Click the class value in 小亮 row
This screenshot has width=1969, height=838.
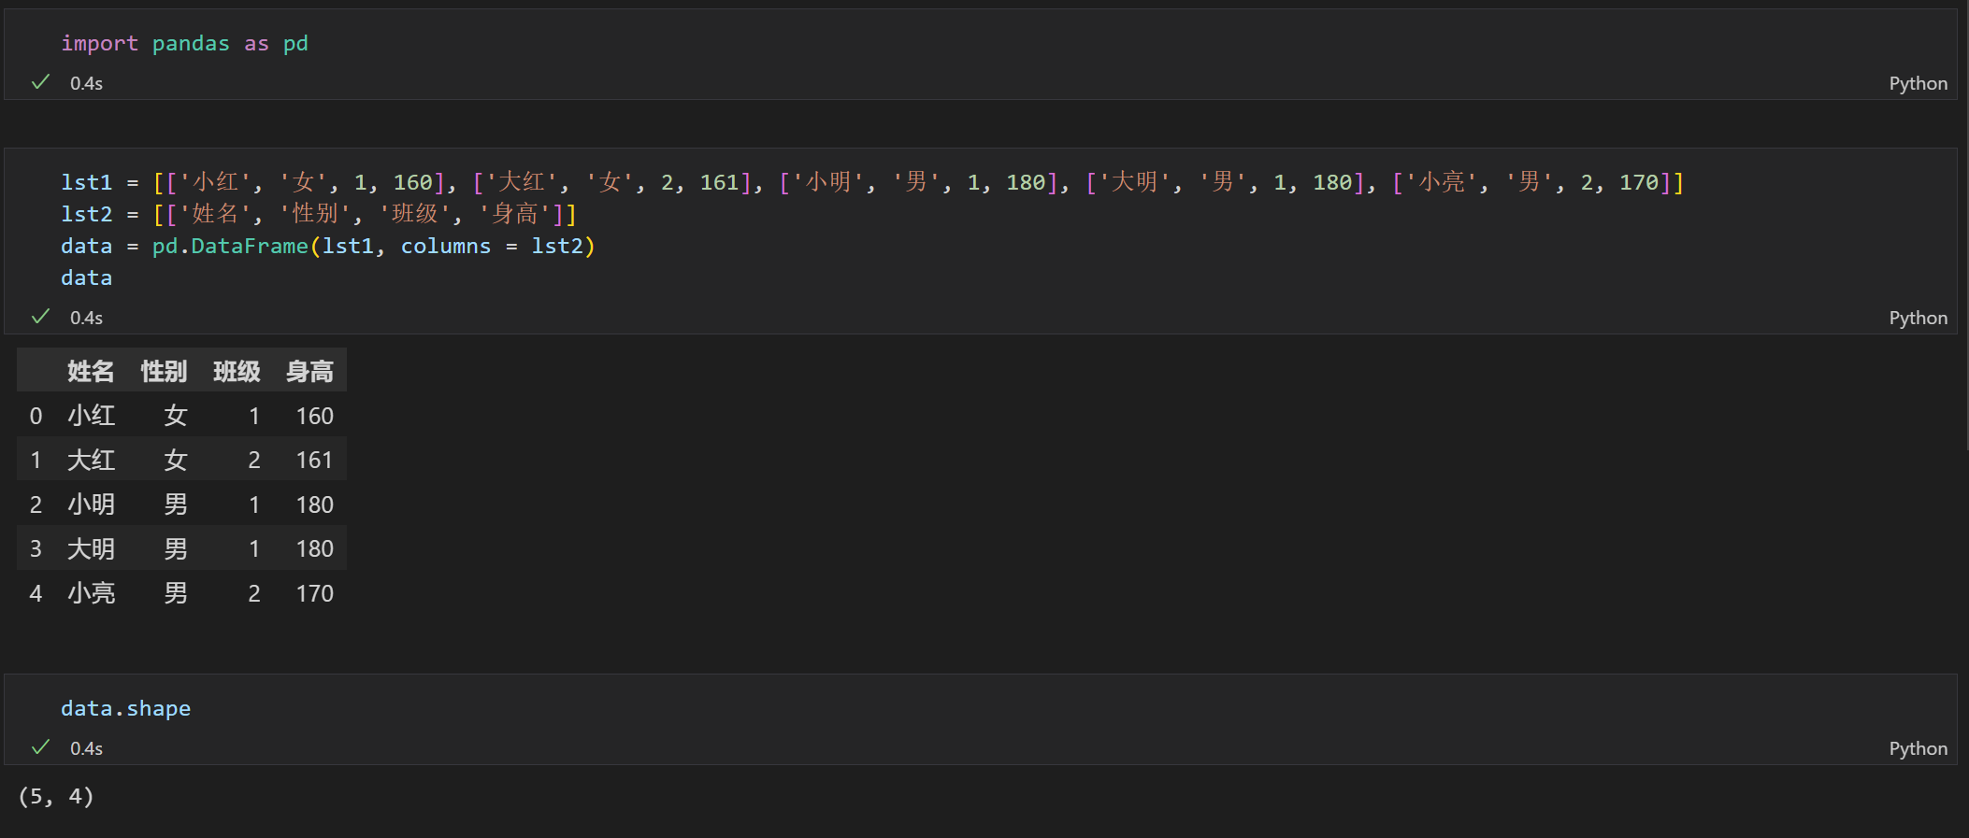tap(253, 593)
